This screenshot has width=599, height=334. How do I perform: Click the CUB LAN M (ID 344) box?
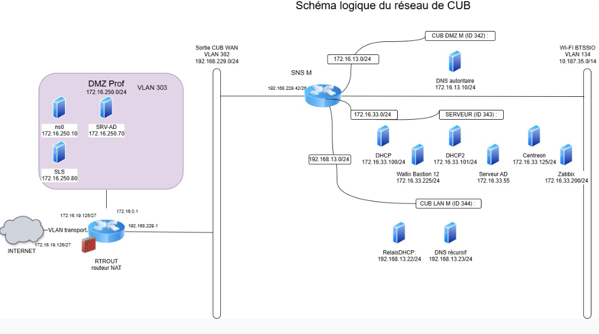tap(448, 203)
